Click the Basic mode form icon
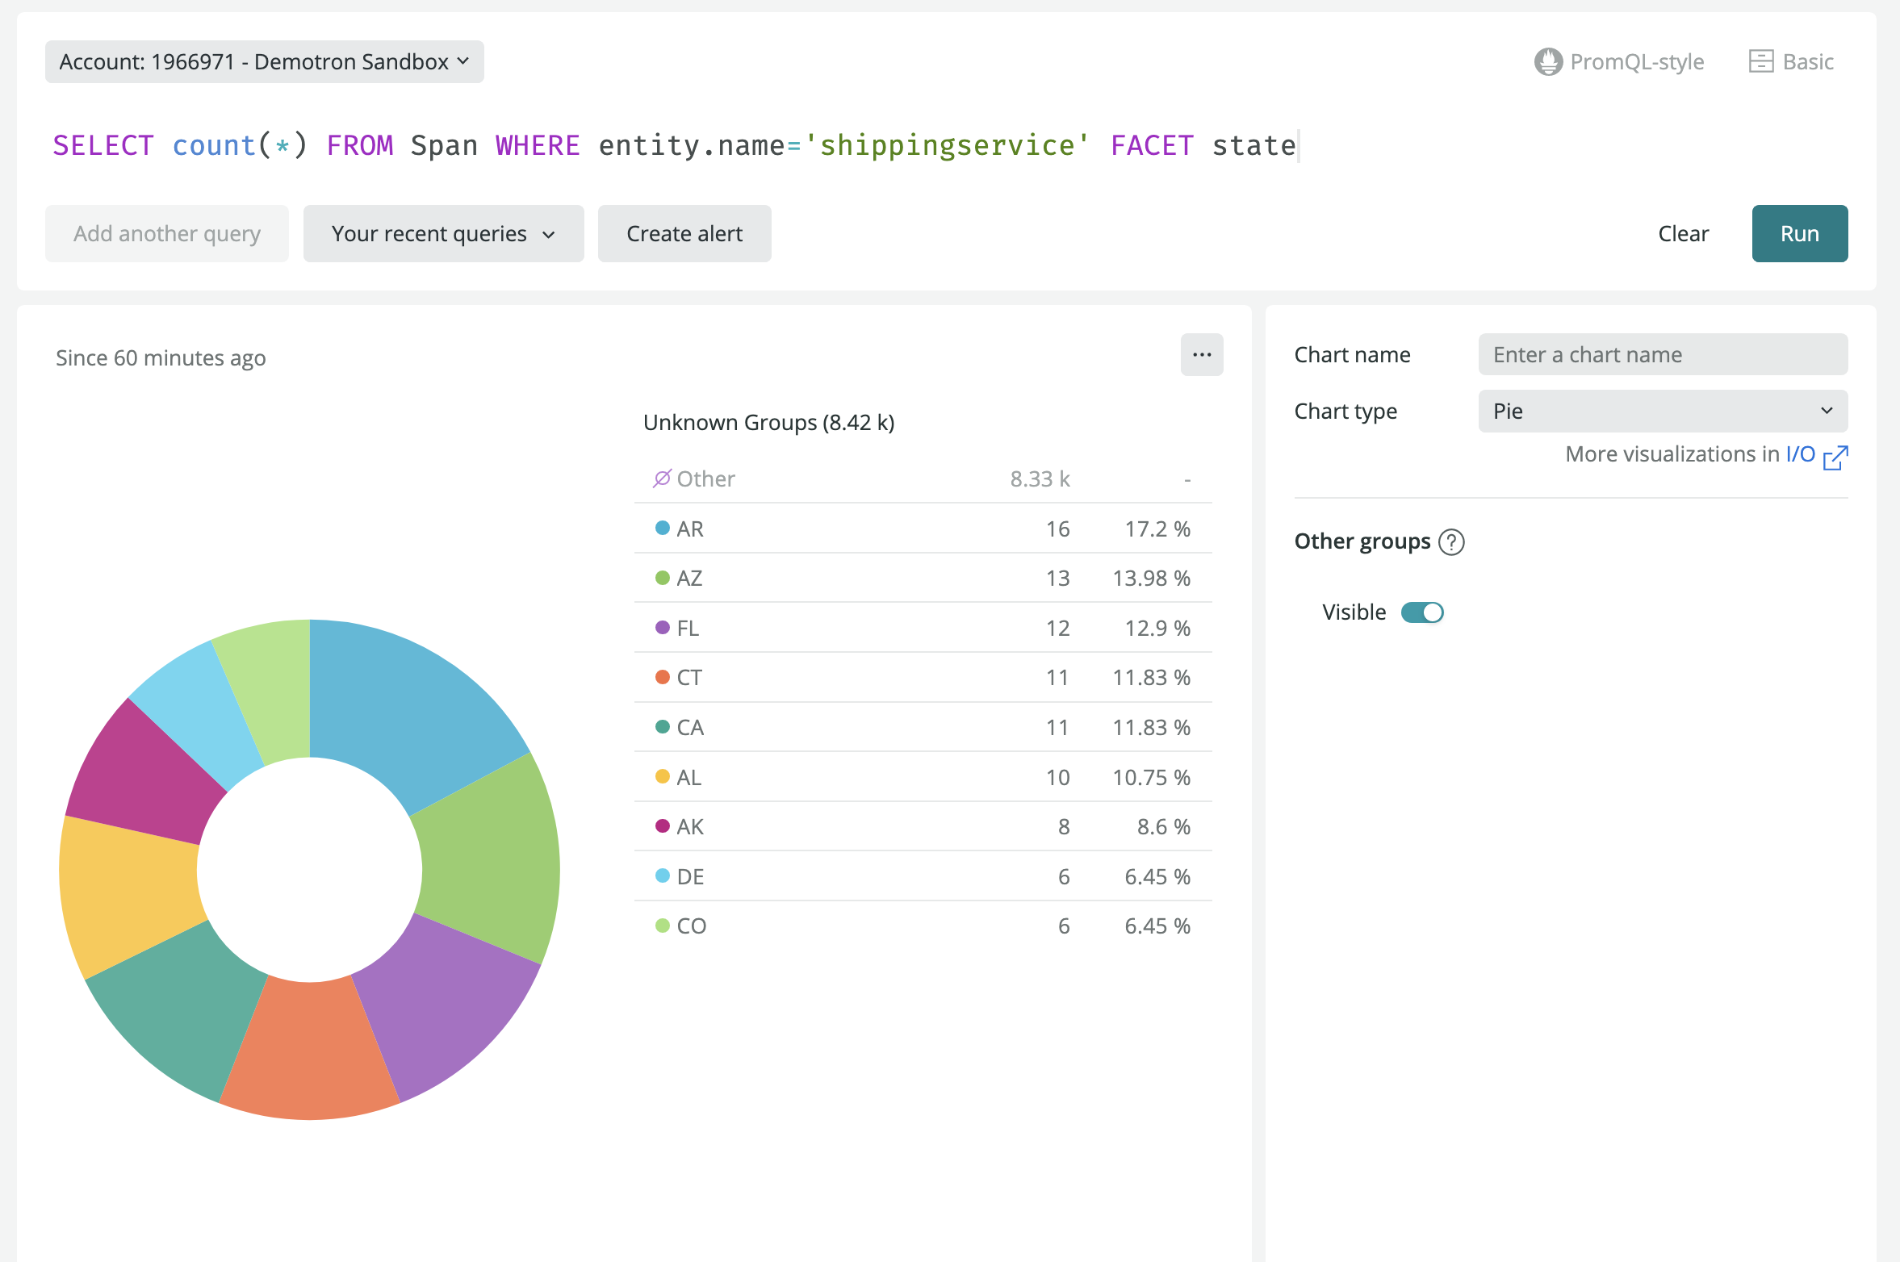 coord(1760,61)
